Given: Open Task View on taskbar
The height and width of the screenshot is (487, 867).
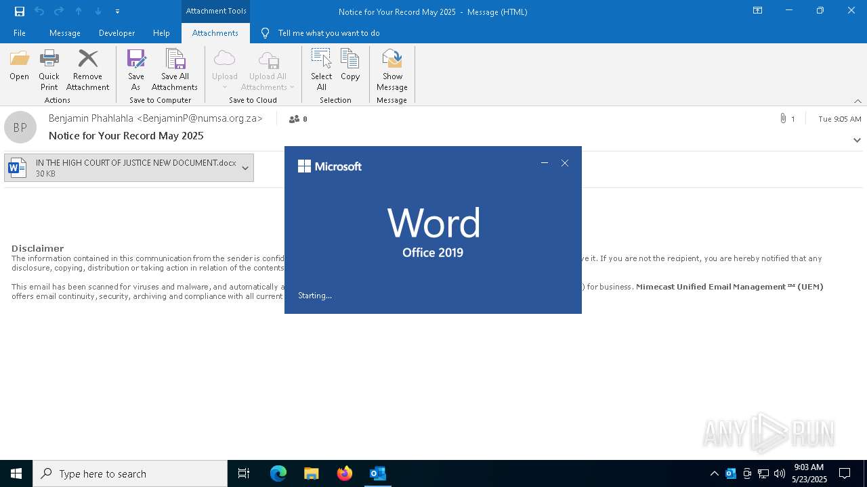Looking at the screenshot, I should (x=244, y=473).
